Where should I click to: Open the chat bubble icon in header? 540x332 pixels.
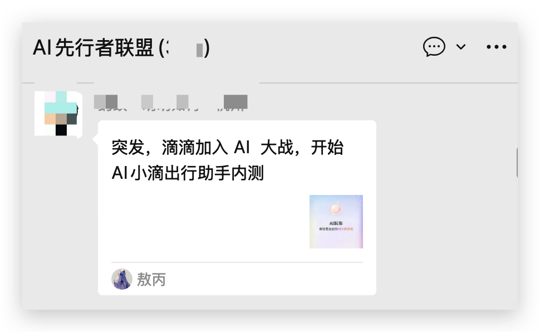pos(434,47)
